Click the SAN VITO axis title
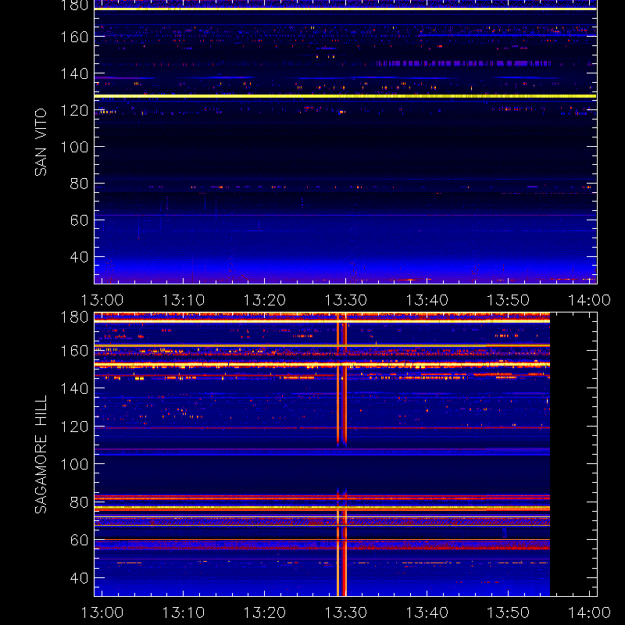Viewport: 625px width, 625px height. pyautogui.click(x=41, y=142)
